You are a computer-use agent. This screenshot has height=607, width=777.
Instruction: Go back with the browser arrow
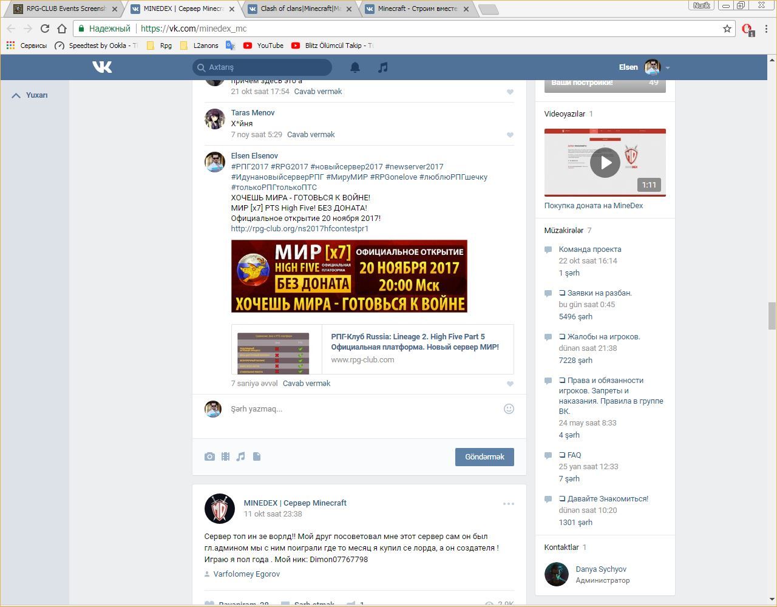11,29
